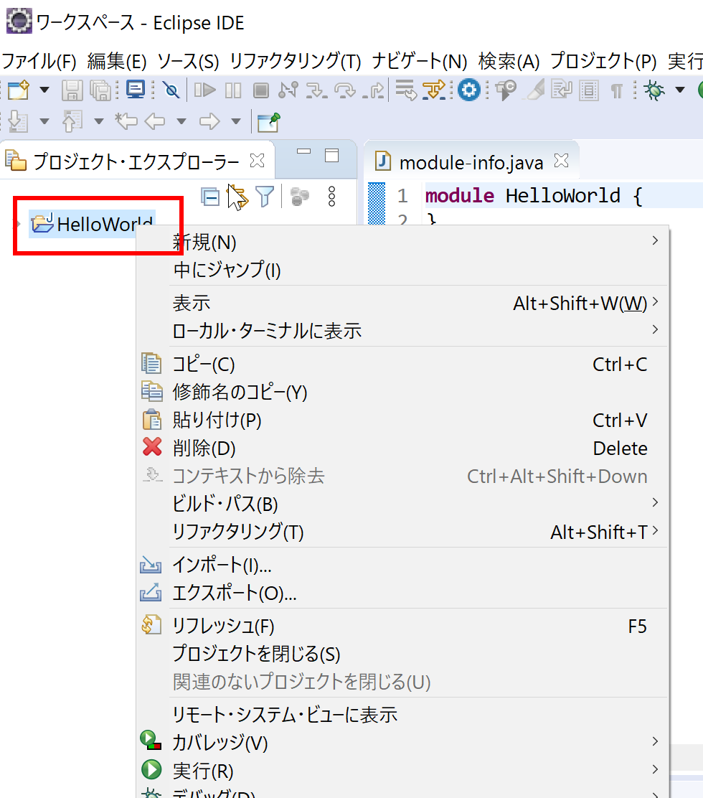Toggle the Mark Occurrences highlighter icon
This screenshot has height=798, width=703.
point(534,90)
